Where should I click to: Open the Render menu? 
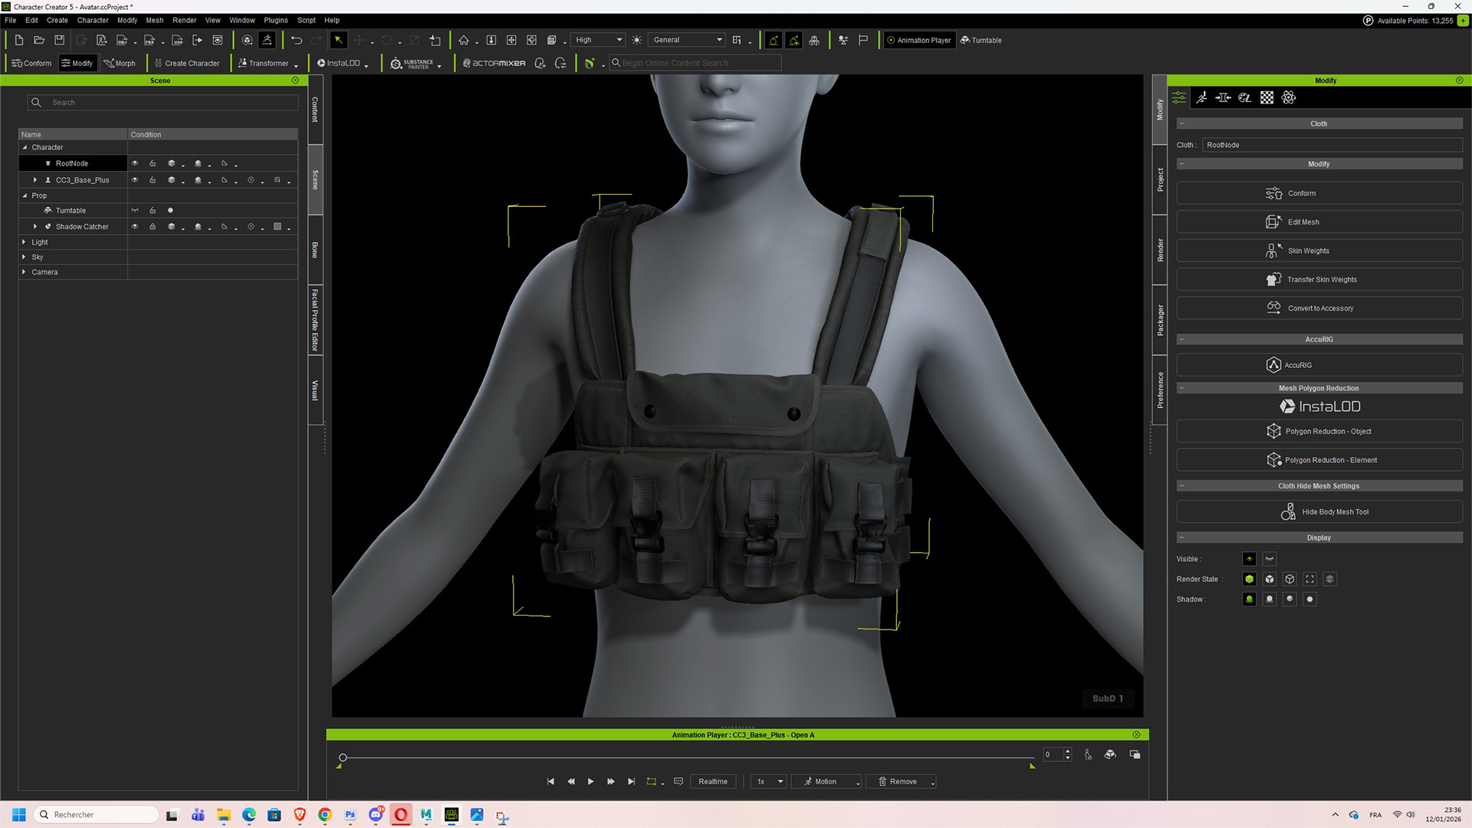(184, 20)
